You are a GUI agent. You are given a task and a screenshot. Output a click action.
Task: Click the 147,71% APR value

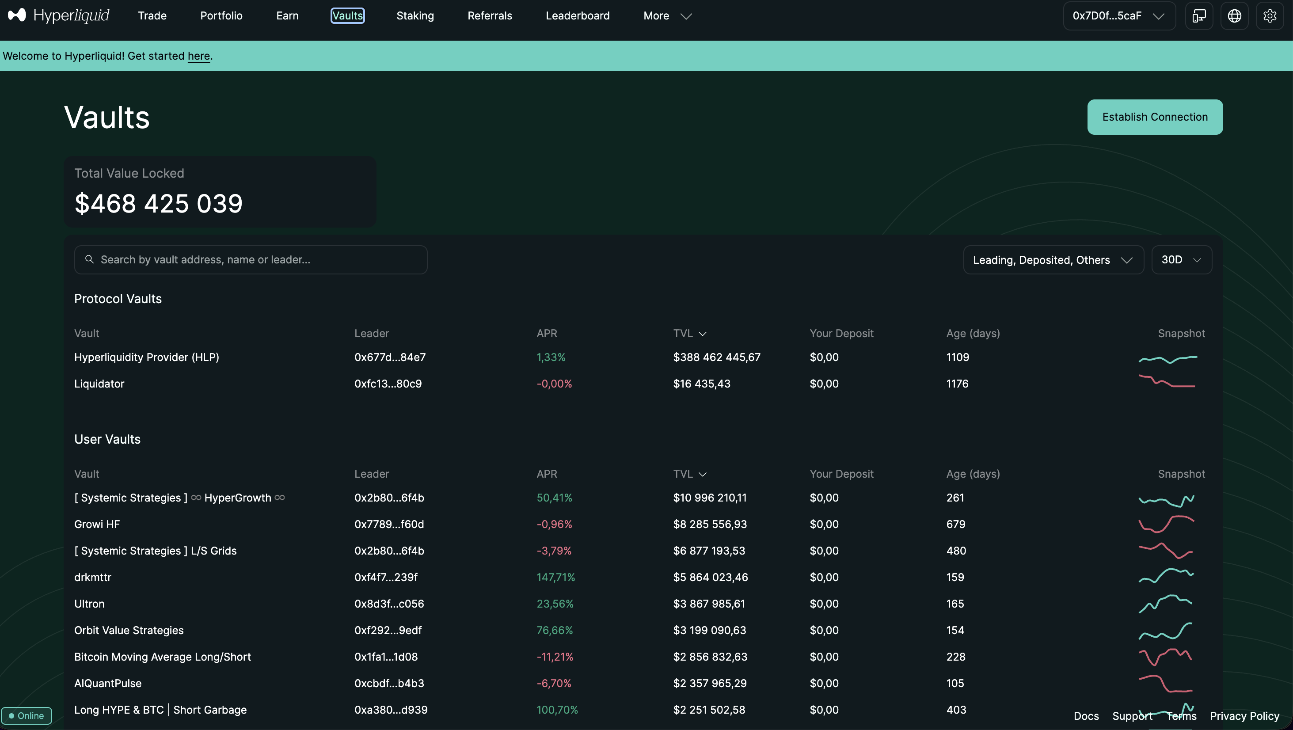(x=555, y=578)
